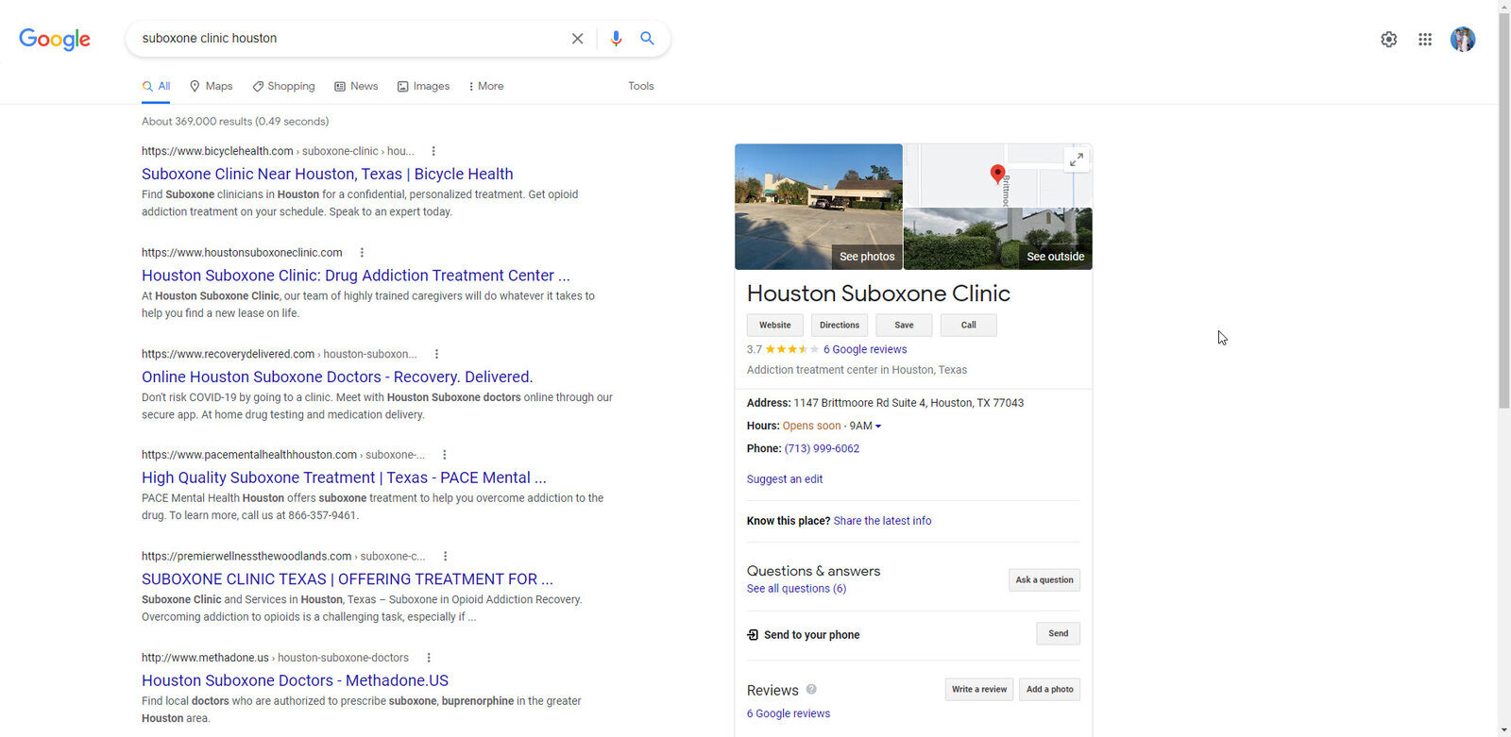Open options menu for houstonsuboxoneclinic.com result
1511x737 pixels.
coord(362,253)
